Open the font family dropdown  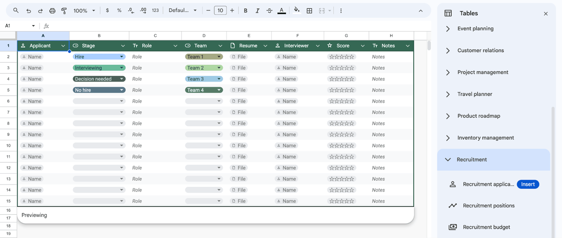[x=183, y=11]
